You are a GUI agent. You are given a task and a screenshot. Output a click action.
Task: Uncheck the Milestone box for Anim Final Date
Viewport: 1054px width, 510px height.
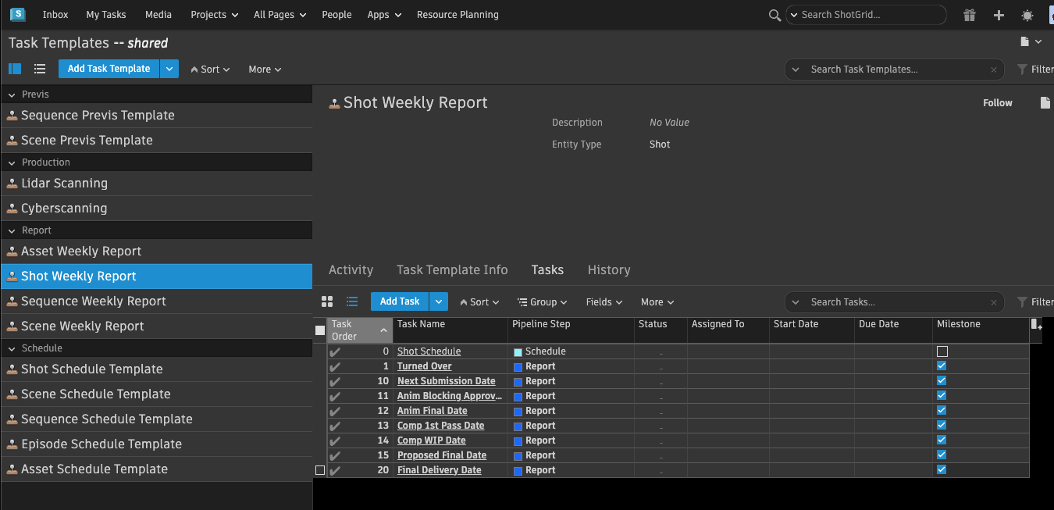coord(942,410)
